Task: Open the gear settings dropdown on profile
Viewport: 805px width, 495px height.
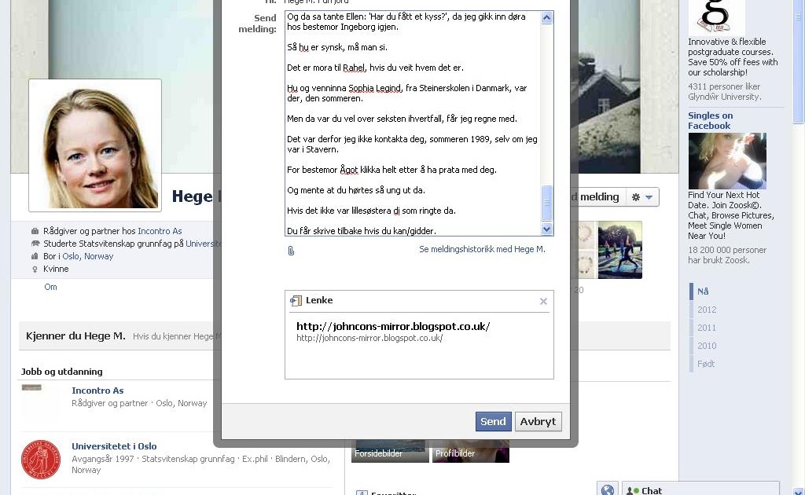Action: click(x=642, y=197)
